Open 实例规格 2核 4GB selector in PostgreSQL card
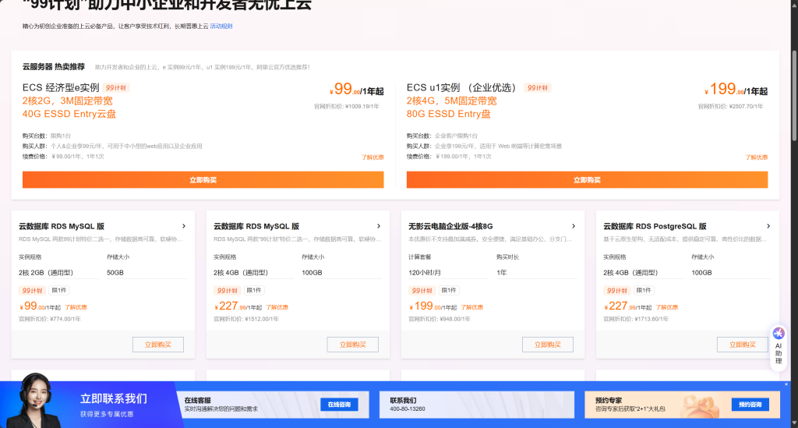Image resolution: width=798 pixels, height=428 pixels. tap(643, 273)
